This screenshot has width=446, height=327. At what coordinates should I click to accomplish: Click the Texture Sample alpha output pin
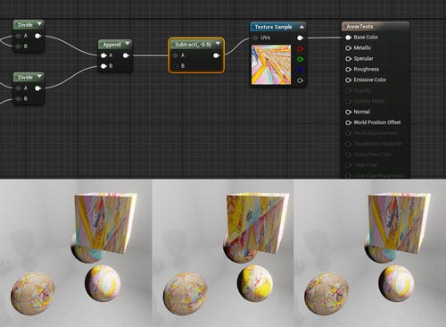pos(300,80)
